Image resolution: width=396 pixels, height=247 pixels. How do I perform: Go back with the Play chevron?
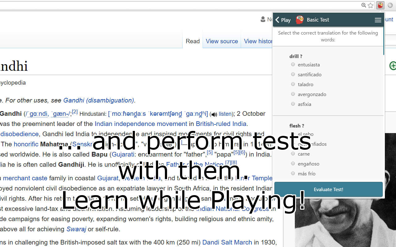[x=283, y=20]
